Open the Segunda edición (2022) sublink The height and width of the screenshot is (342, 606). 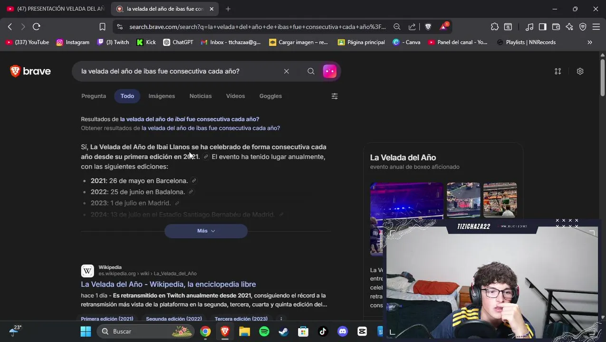coord(174,319)
